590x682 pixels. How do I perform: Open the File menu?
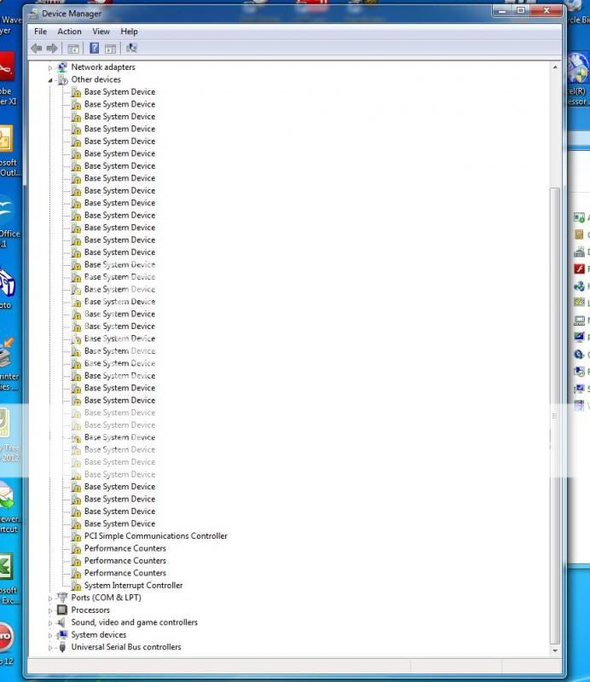[40, 32]
